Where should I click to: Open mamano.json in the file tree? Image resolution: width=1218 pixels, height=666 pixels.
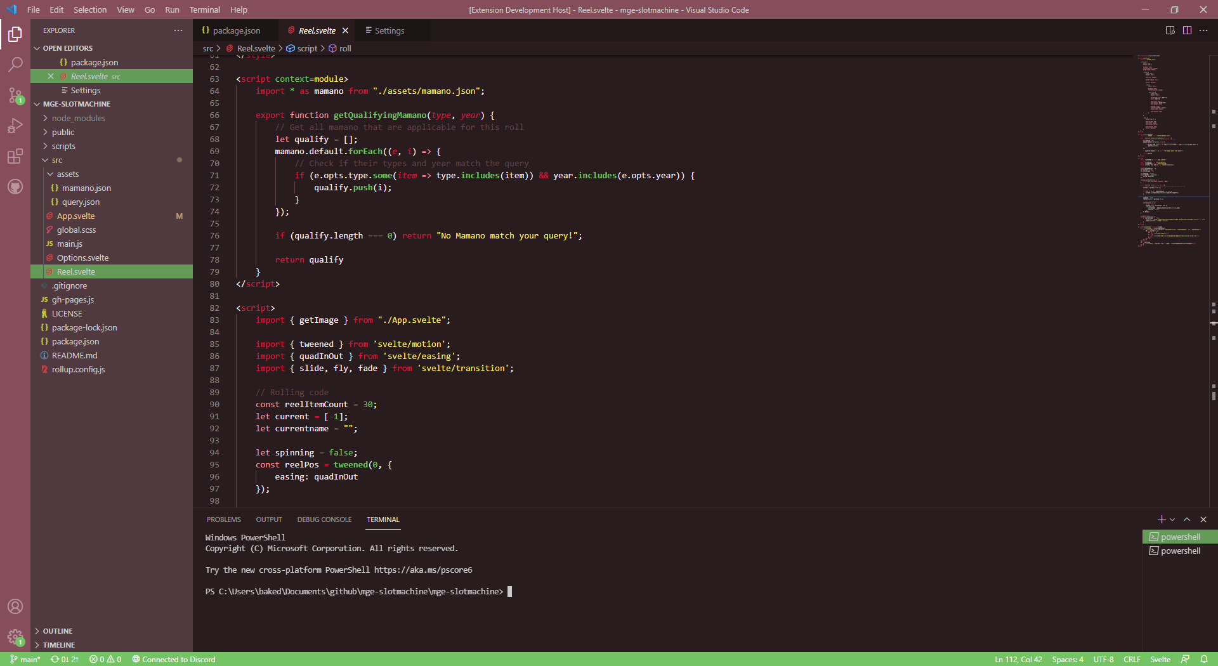pos(112,188)
